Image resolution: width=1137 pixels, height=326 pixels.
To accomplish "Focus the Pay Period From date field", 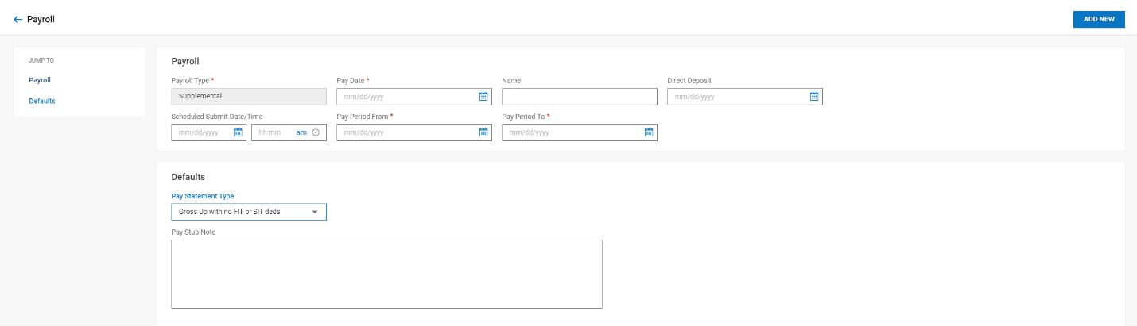I will tap(414, 132).
